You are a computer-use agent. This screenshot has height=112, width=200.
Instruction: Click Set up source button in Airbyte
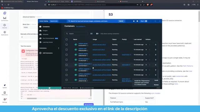point(89,105)
